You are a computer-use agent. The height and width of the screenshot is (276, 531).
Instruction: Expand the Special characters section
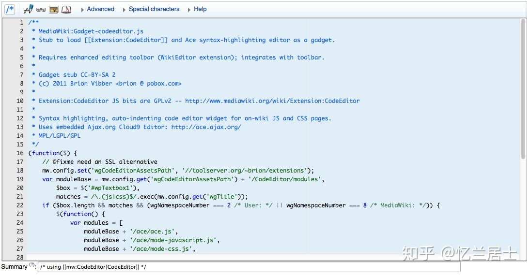point(151,9)
